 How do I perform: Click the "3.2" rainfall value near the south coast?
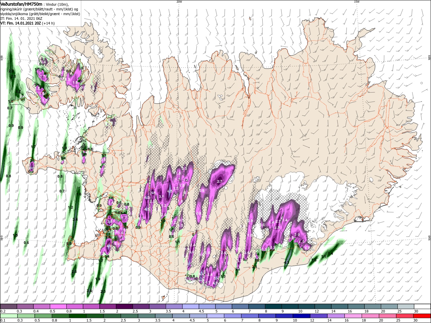257,260
